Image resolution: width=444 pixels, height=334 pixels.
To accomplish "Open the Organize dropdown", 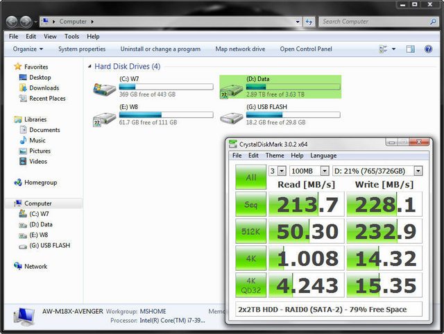I will click(28, 49).
